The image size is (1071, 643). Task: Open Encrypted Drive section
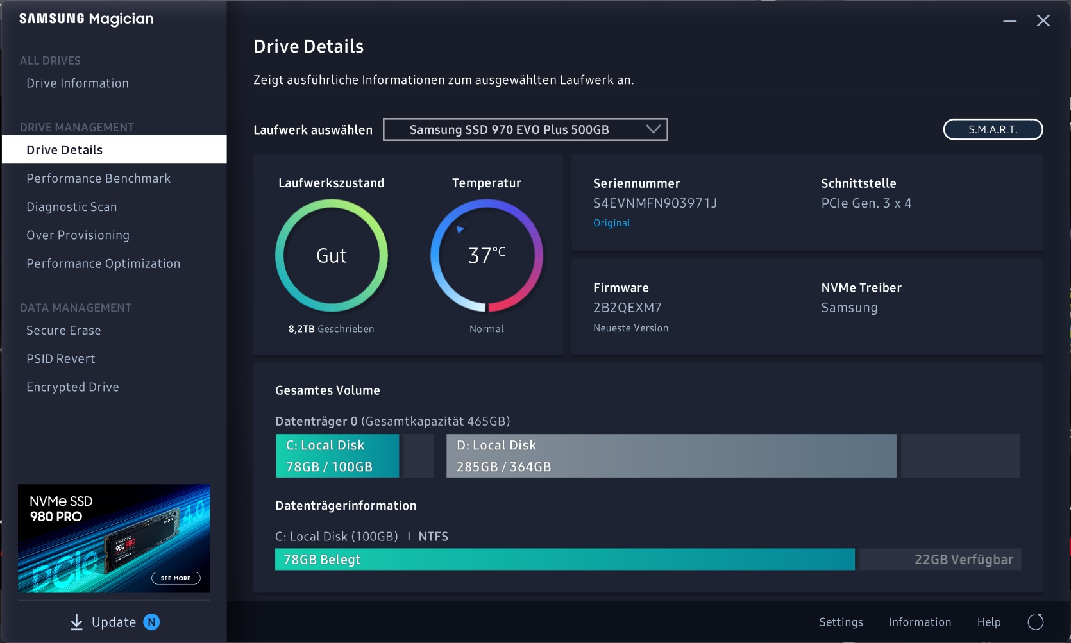[72, 387]
